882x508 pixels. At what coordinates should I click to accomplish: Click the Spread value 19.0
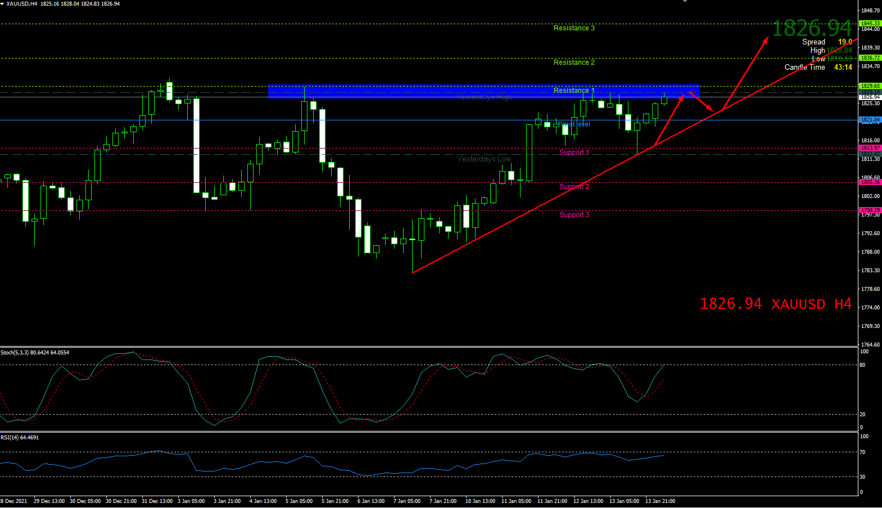(845, 42)
